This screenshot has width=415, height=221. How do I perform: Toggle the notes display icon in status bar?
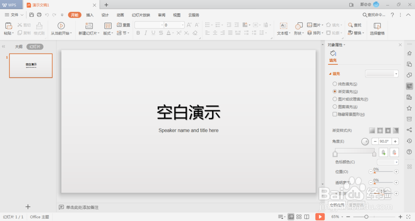(x=282, y=217)
